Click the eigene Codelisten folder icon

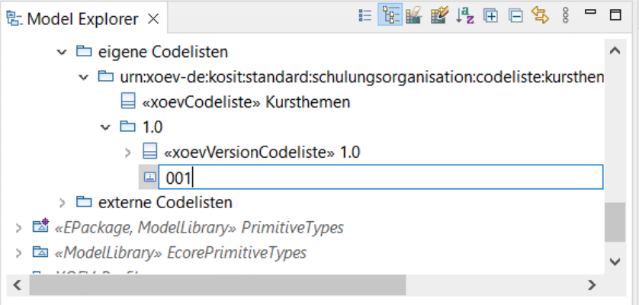84,51
